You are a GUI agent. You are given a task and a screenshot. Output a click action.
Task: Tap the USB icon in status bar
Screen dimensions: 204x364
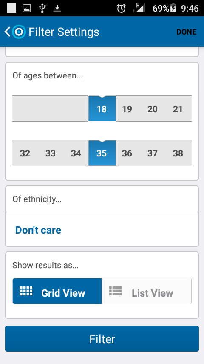click(x=42, y=9)
